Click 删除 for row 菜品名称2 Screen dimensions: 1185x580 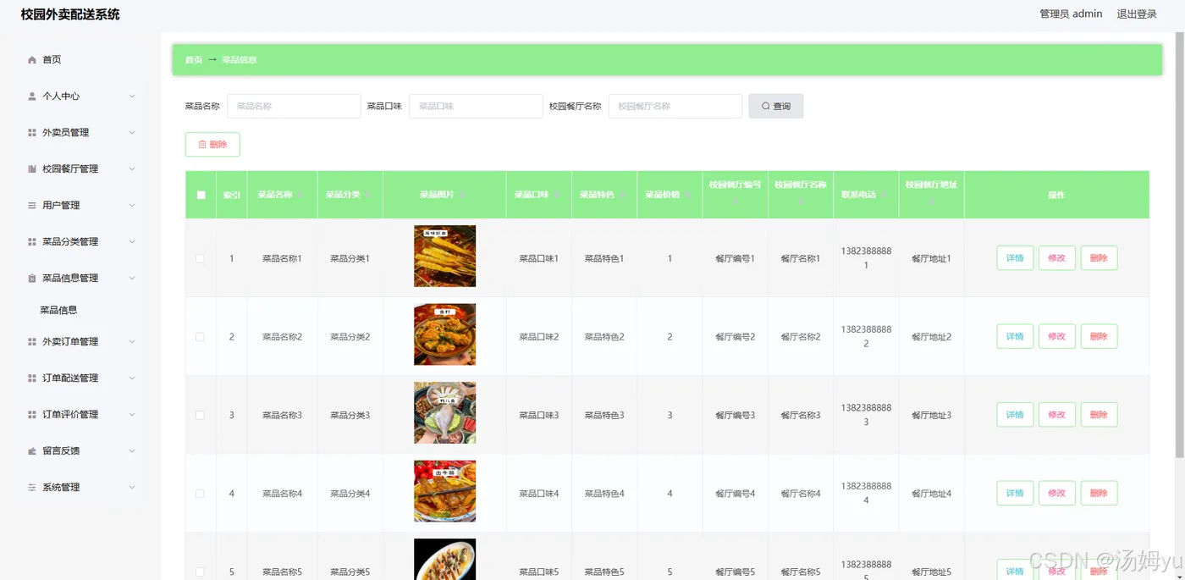(x=1099, y=337)
